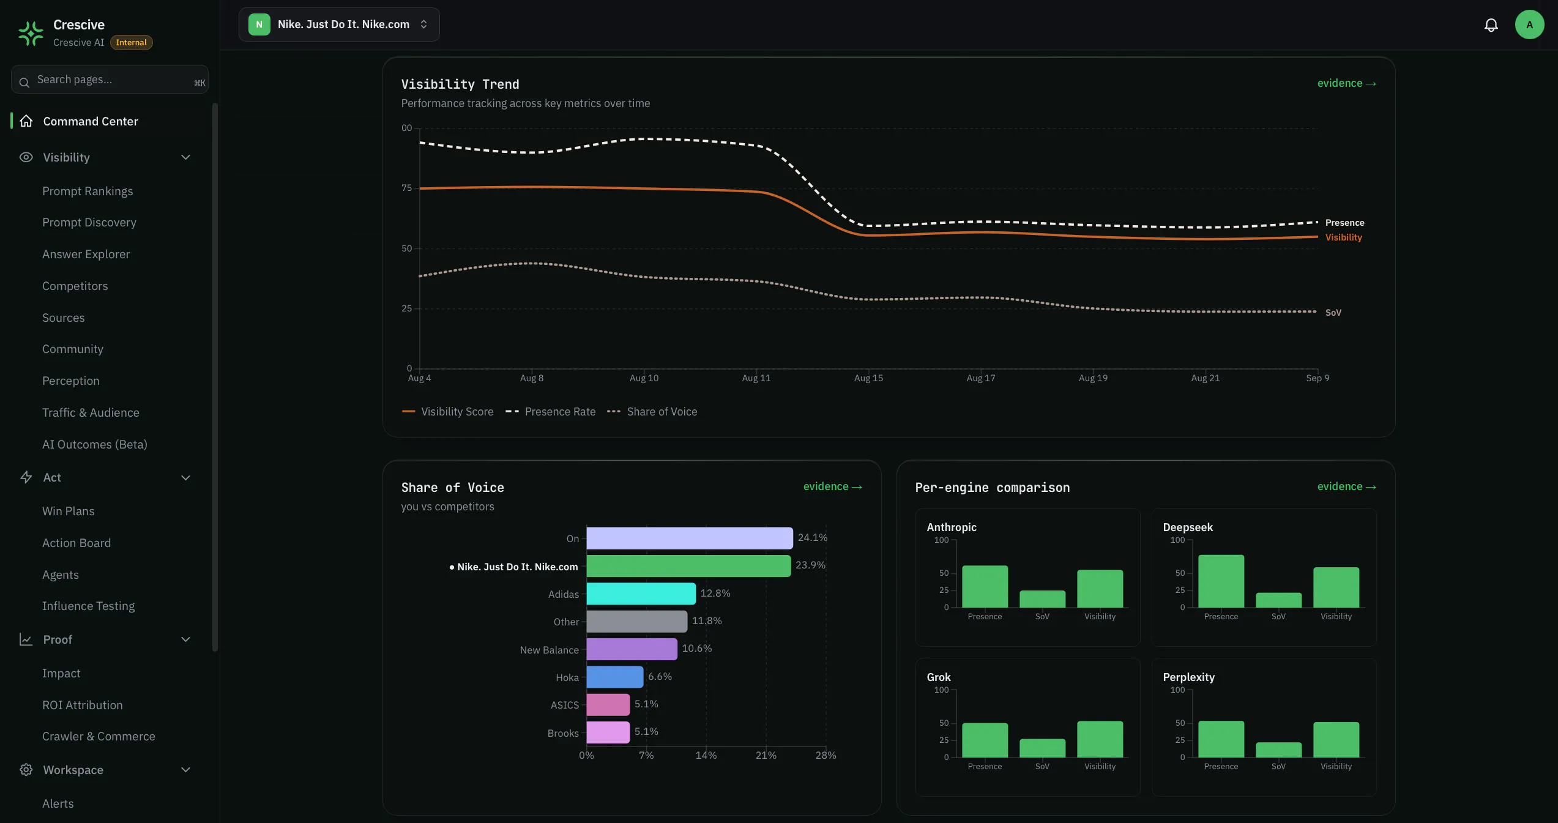Screen dimensions: 1558x823
Task: Open Share of Voice evidence link
Action: 832,486
